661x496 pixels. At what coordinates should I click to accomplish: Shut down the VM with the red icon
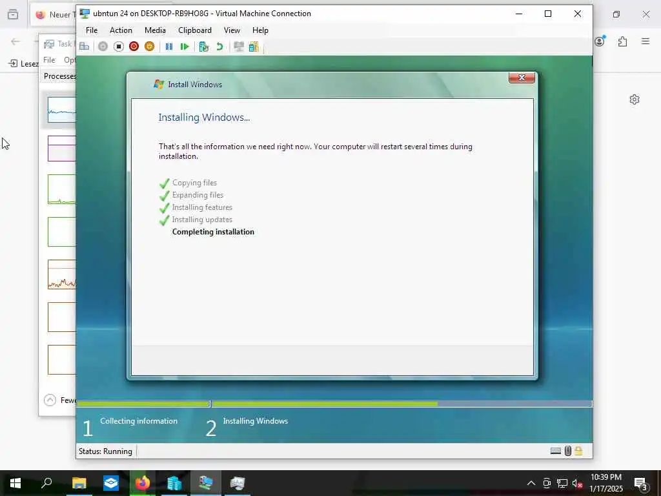click(x=134, y=46)
